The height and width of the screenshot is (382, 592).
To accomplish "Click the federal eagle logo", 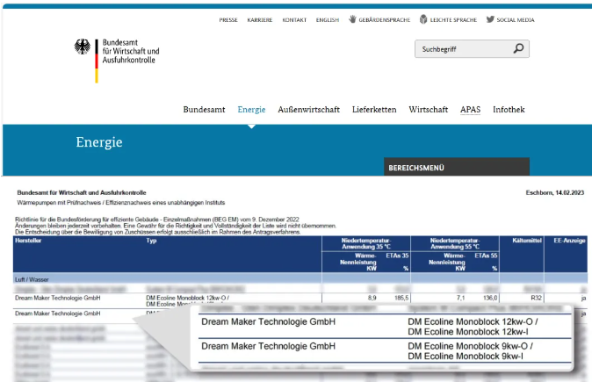I will coord(83,47).
